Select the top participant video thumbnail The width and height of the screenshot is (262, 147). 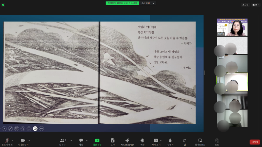click(x=232, y=27)
